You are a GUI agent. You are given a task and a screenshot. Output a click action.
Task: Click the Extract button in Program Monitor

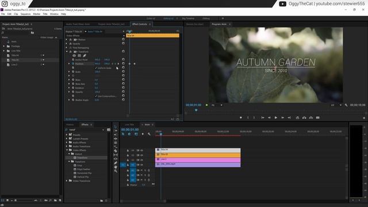click(x=310, y=117)
